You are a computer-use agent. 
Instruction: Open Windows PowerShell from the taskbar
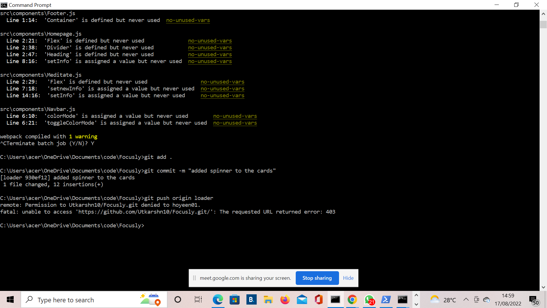(386, 300)
